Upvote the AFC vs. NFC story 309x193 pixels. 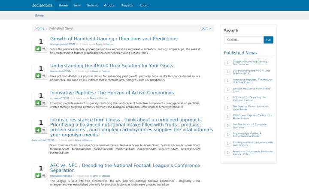38,175
